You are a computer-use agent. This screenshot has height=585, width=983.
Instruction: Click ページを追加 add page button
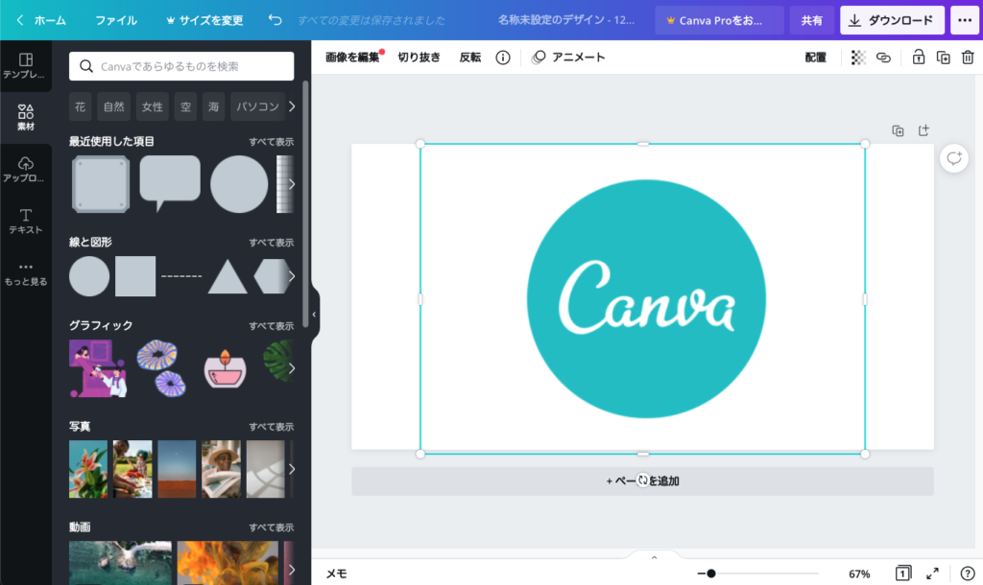642,481
